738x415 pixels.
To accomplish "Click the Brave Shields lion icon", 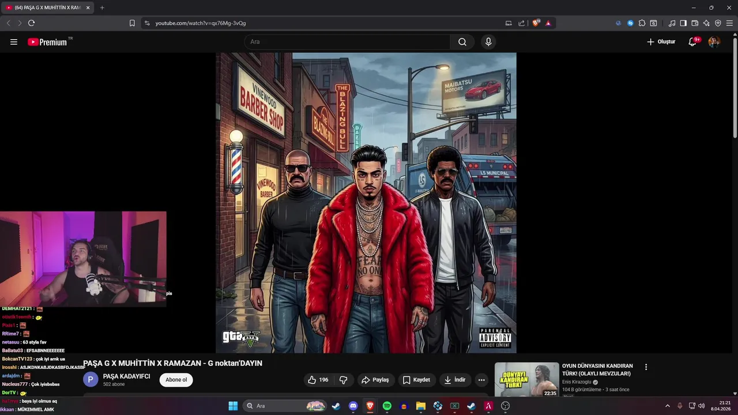I will point(536,23).
